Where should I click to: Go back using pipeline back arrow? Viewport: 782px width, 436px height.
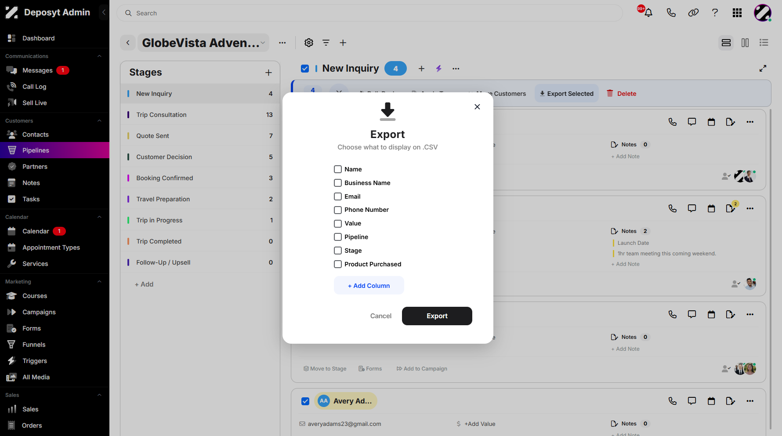click(128, 43)
